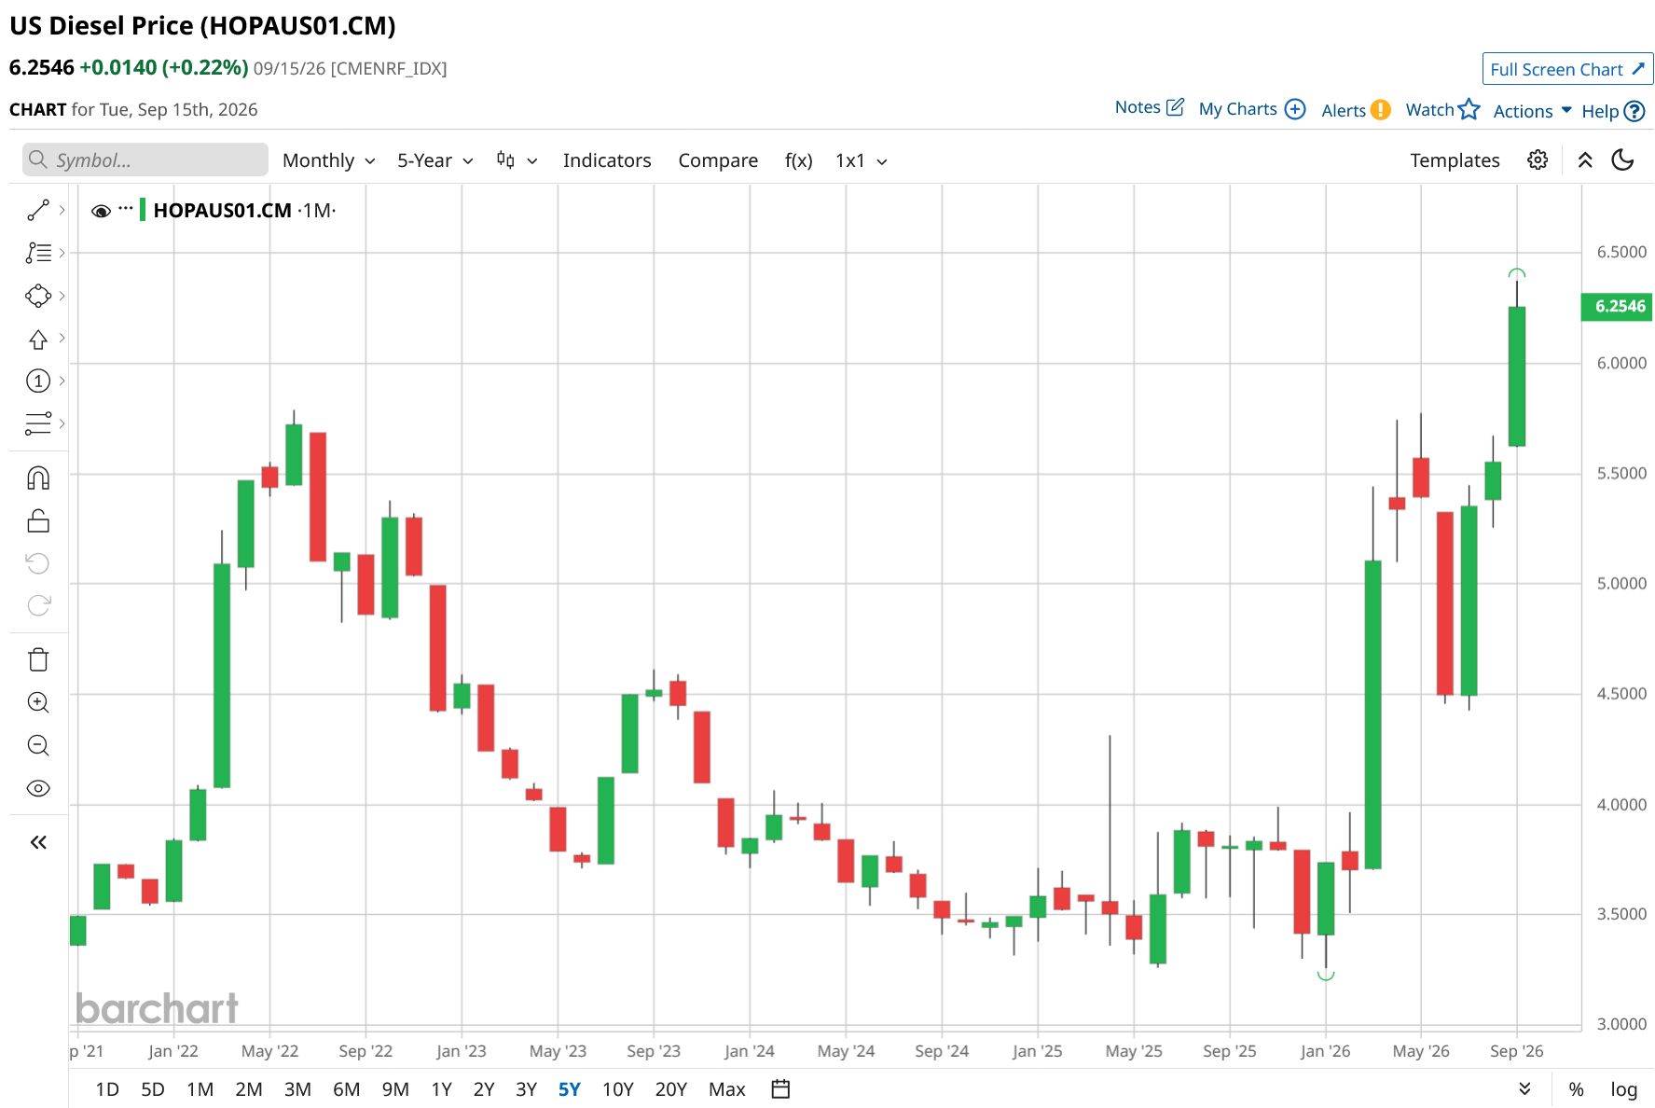The height and width of the screenshot is (1108, 1655).
Task: Toggle logarithmic scale with log button
Action: point(1623,1089)
